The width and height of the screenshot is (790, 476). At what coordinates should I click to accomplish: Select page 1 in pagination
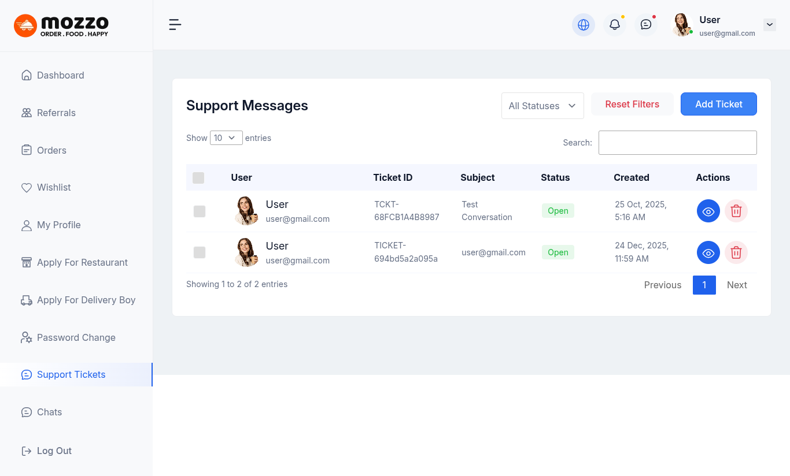tap(704, 285)
